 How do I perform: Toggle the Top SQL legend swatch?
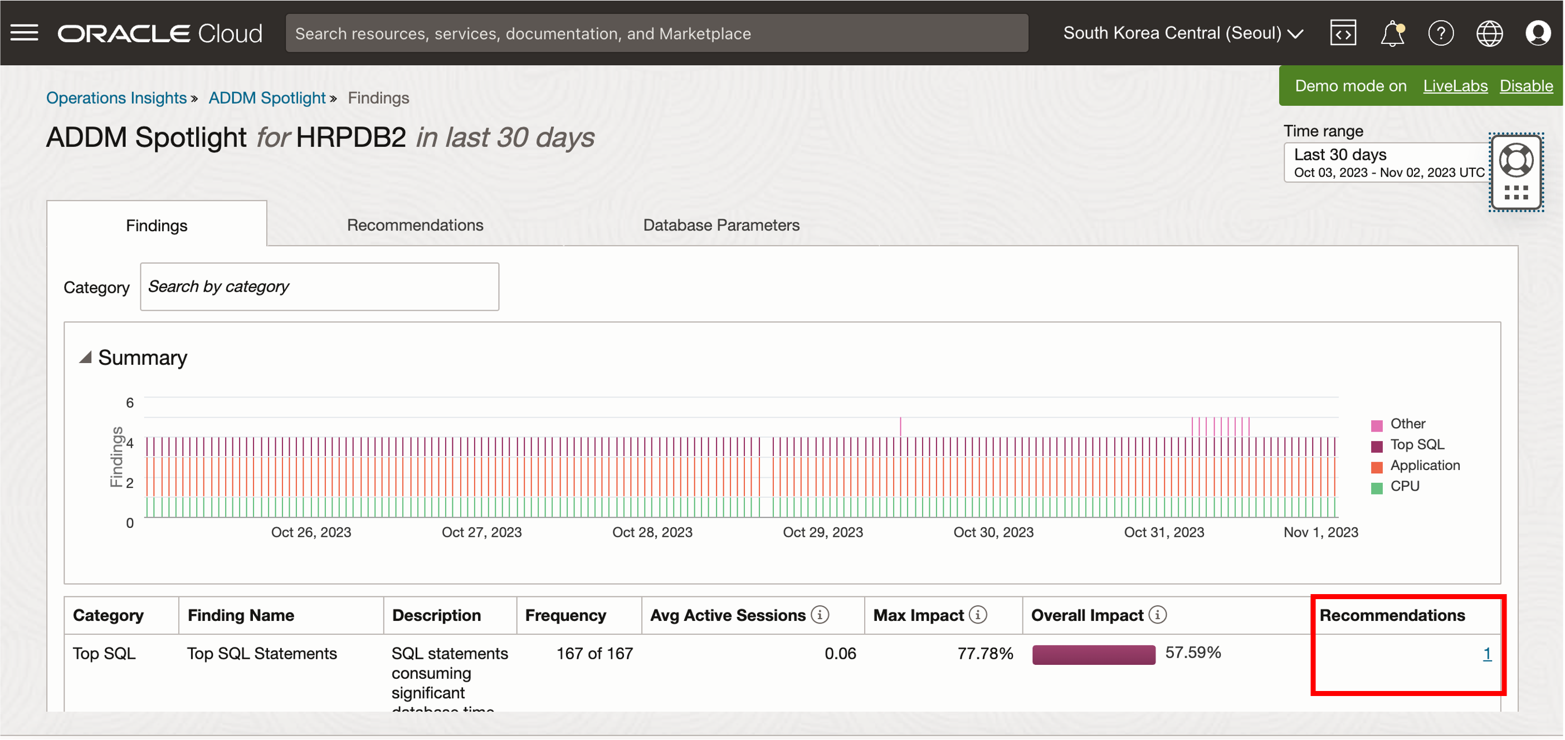click(1377, 446)
